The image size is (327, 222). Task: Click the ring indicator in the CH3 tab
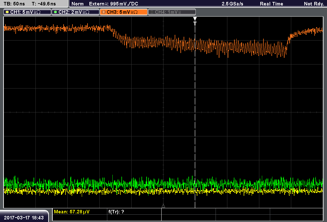click(x=103, y=12)
